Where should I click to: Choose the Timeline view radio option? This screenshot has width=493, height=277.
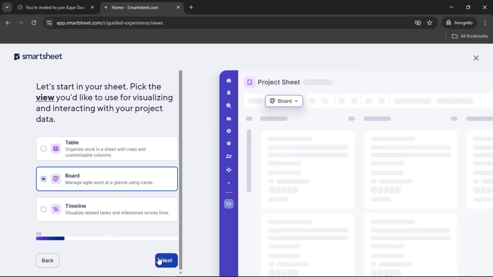44,209
